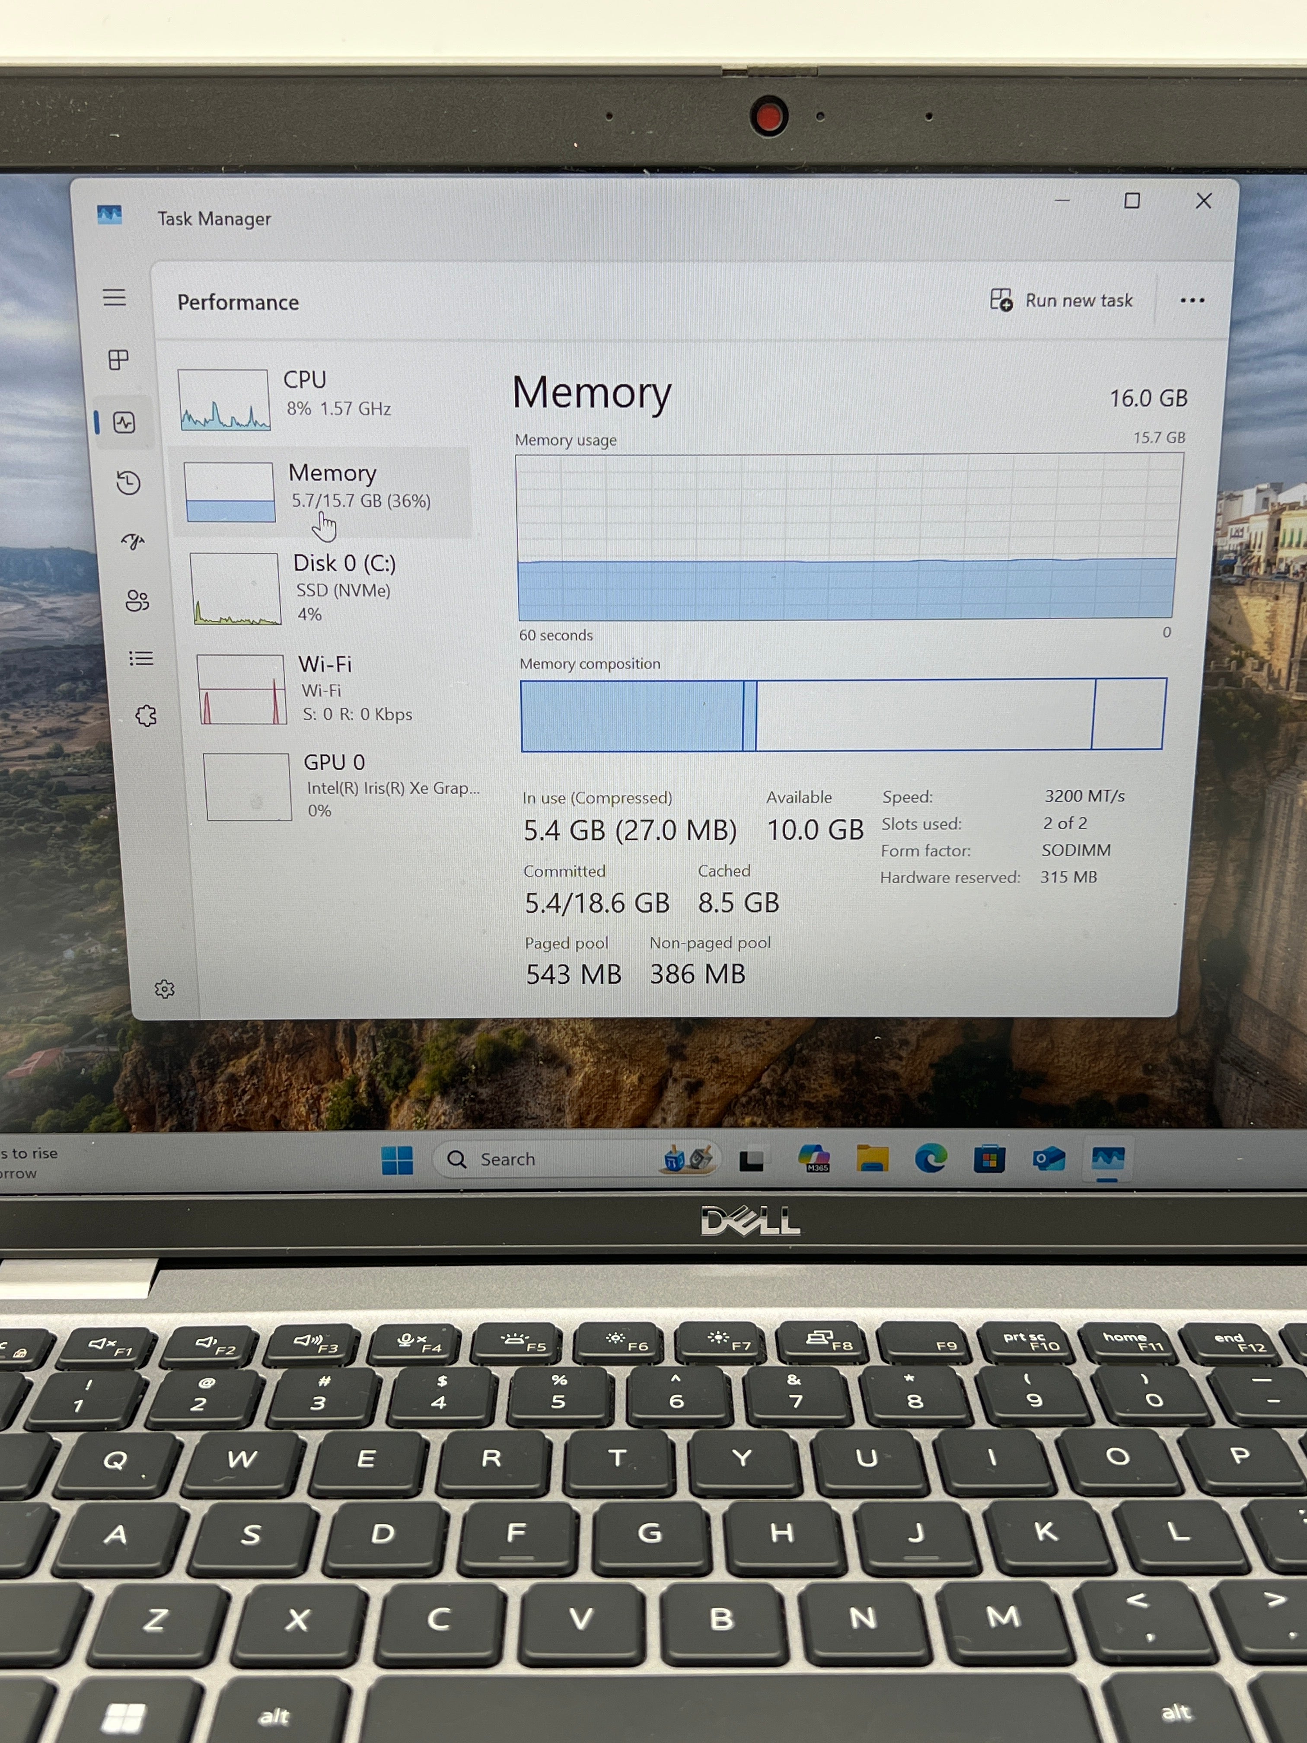The height and width of the screenshot is (1743, 1307).
Task: Click the Task Manager title bar icon
Action: [109, 214]
